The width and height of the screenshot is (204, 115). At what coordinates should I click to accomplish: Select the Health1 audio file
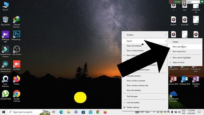(173, 21)
